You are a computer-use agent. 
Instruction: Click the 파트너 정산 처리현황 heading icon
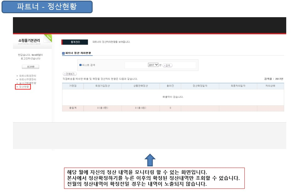coord(63,53)
